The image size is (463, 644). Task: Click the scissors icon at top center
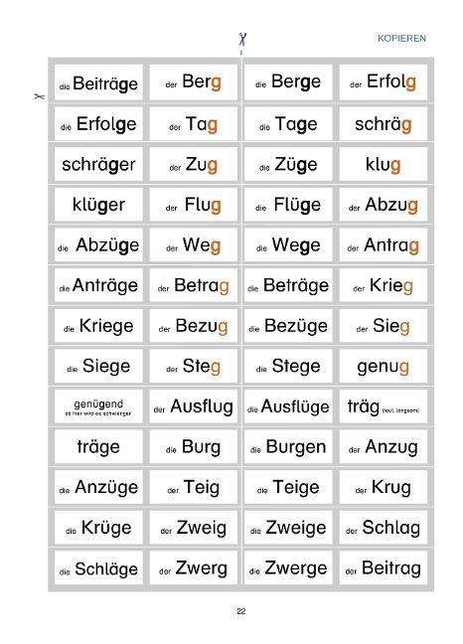pos(242,40)
